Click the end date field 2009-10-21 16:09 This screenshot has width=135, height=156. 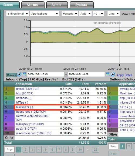coord(86,74)
